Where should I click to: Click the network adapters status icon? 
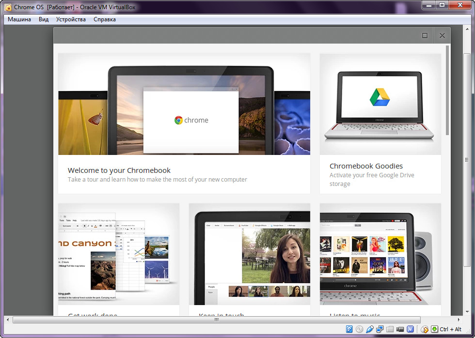click(380, 329)
